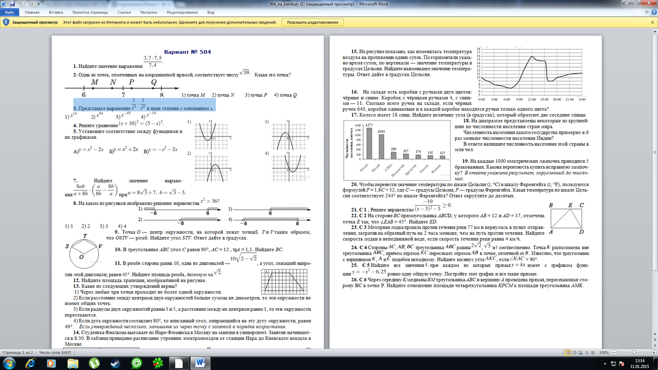658x370 pixels.
Task: Open the Файл tab
Action: tap(10, 12)
